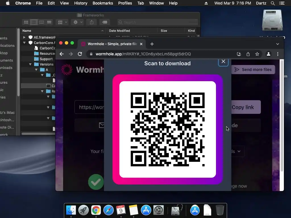Switch Finder to column view
The height and width of the screenshot is (218, 291).
tap(41, 22)
